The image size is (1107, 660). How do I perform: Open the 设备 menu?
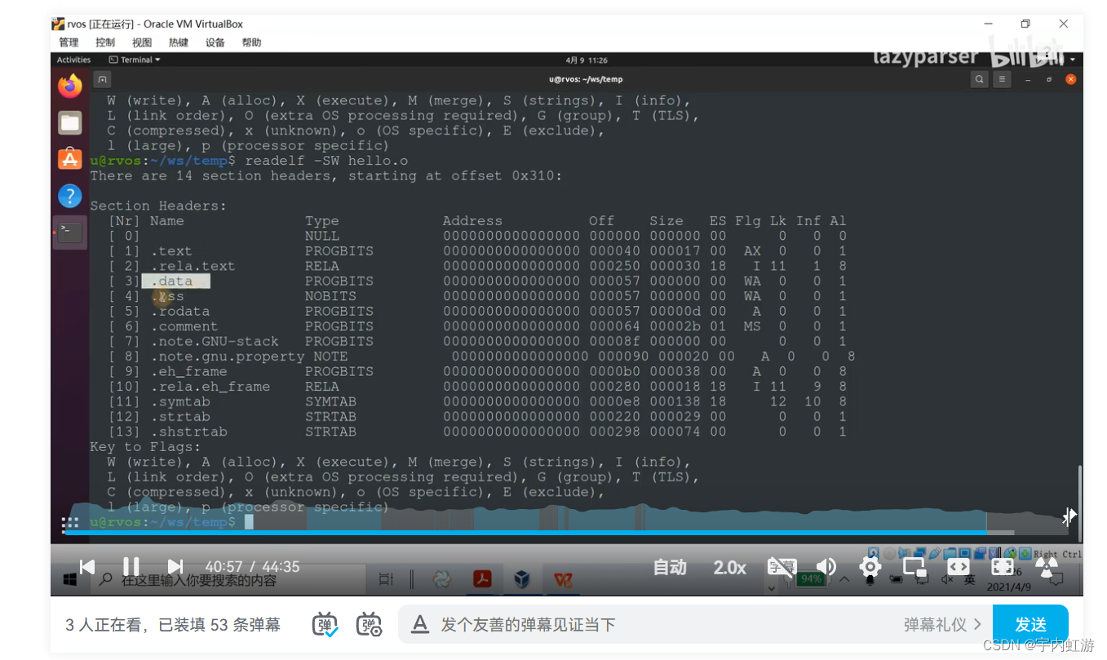[x=215, y=42]
